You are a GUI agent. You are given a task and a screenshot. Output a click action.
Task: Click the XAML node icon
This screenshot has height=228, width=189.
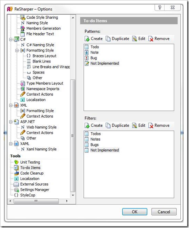pos(16,144)
